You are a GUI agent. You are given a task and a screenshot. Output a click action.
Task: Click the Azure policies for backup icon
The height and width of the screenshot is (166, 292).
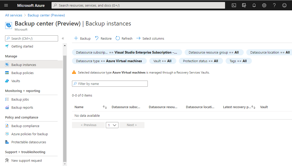7,134
